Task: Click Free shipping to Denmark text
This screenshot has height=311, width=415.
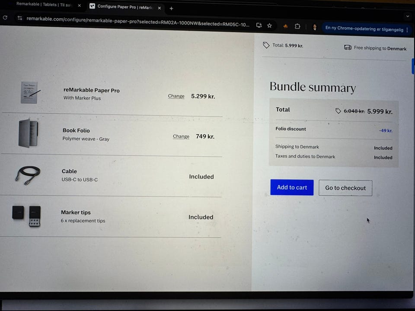Action: (380, 48)
